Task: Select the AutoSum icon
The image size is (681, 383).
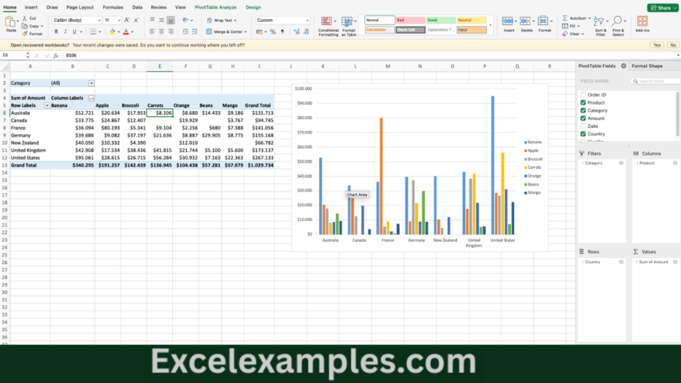Action: (x=565, y=19)
